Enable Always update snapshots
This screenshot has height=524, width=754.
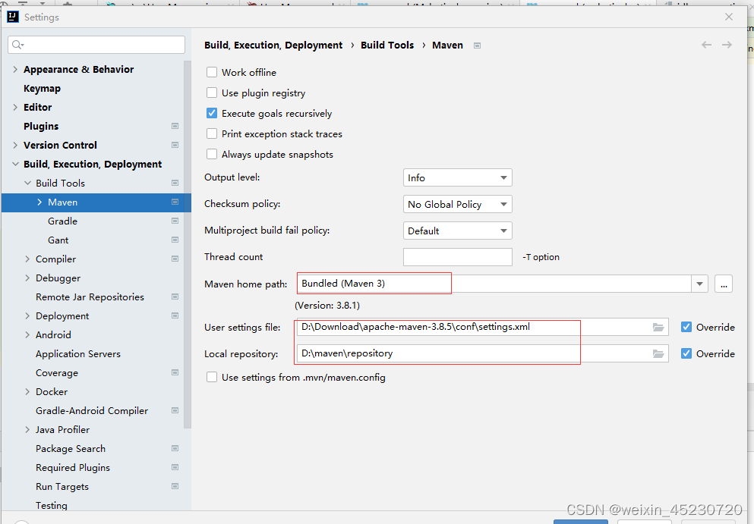click(x=212, y=154)
